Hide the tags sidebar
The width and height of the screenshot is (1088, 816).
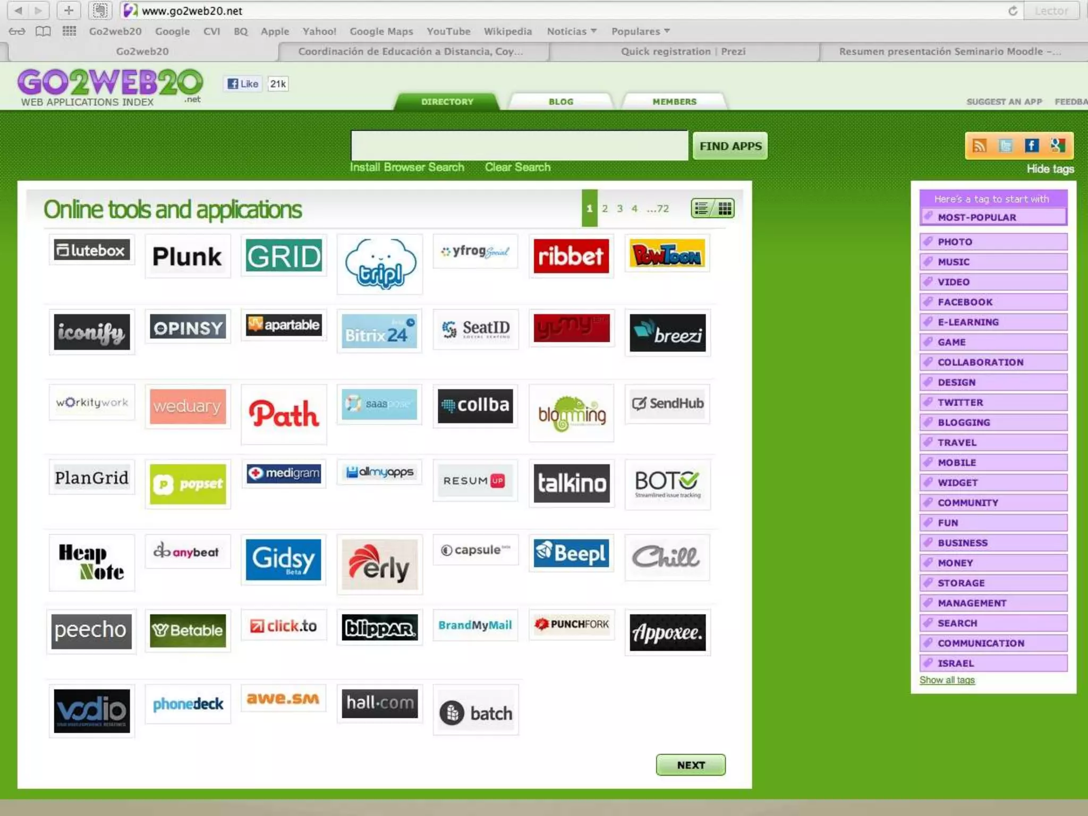(x=1050, y=169)
